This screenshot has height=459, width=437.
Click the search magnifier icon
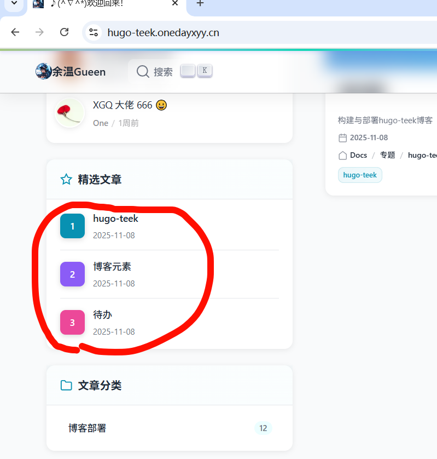143,71
